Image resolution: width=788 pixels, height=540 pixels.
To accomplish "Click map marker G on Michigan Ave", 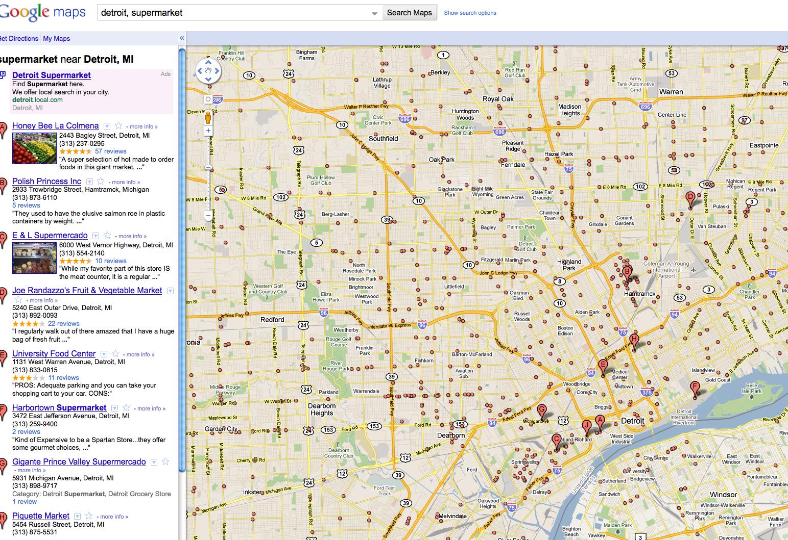I will pos(542,410).
